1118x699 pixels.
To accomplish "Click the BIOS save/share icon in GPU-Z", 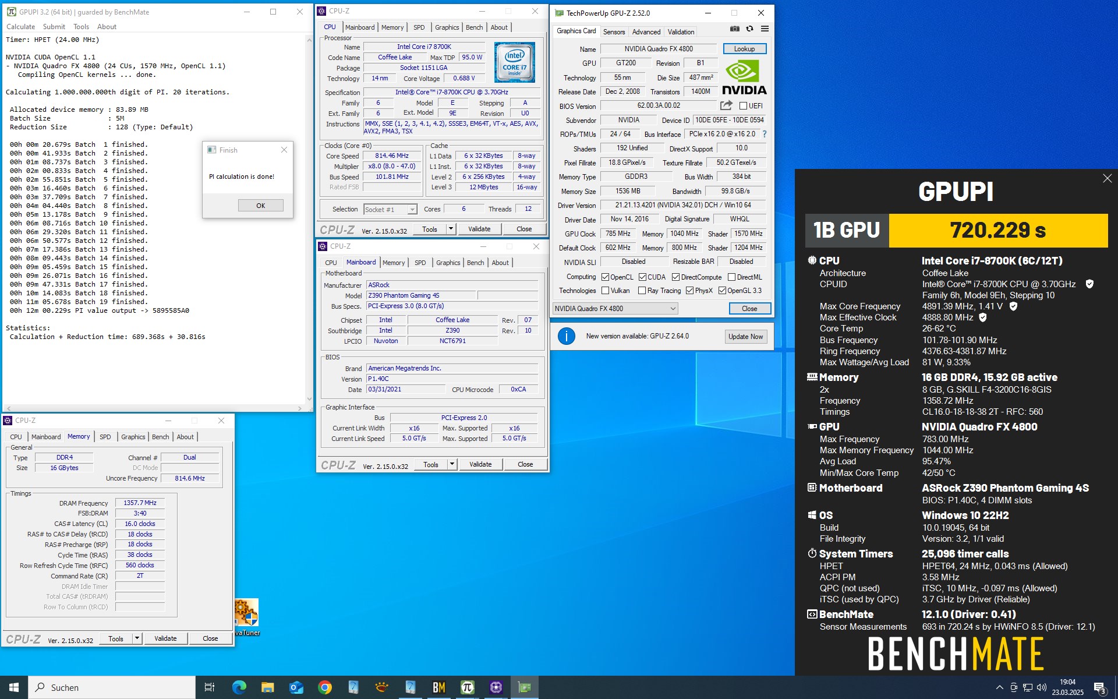I will pyautogui.click(x=726, y=105).
